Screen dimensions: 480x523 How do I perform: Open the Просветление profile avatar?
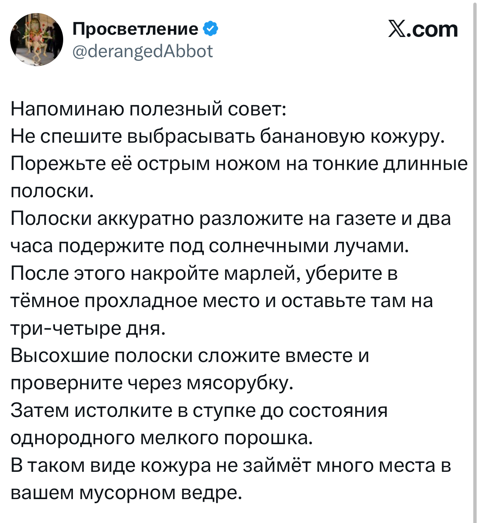pos(37,40)
